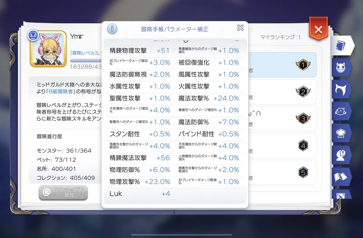Screen dimensions: 363x238
Task: Open the partially visible bottom sidebar tab
Action: (x=341, y=194)
